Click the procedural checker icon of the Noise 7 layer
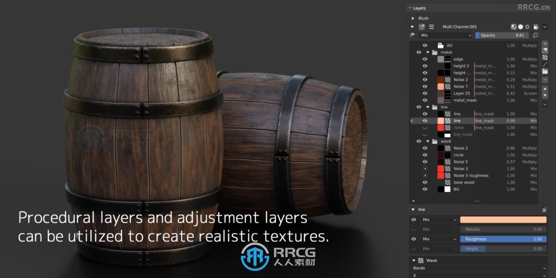556x278 pixels. (x=448, y=87)
